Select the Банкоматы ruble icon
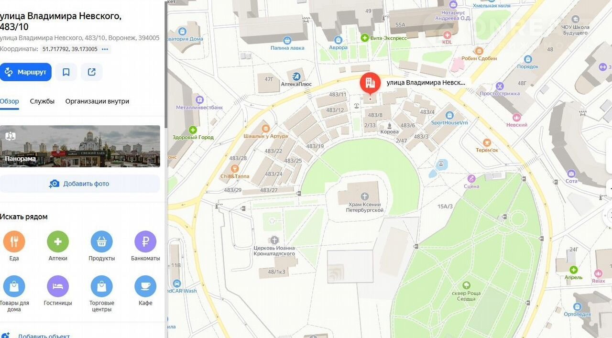Screen dimensions: 612x338 145,241
